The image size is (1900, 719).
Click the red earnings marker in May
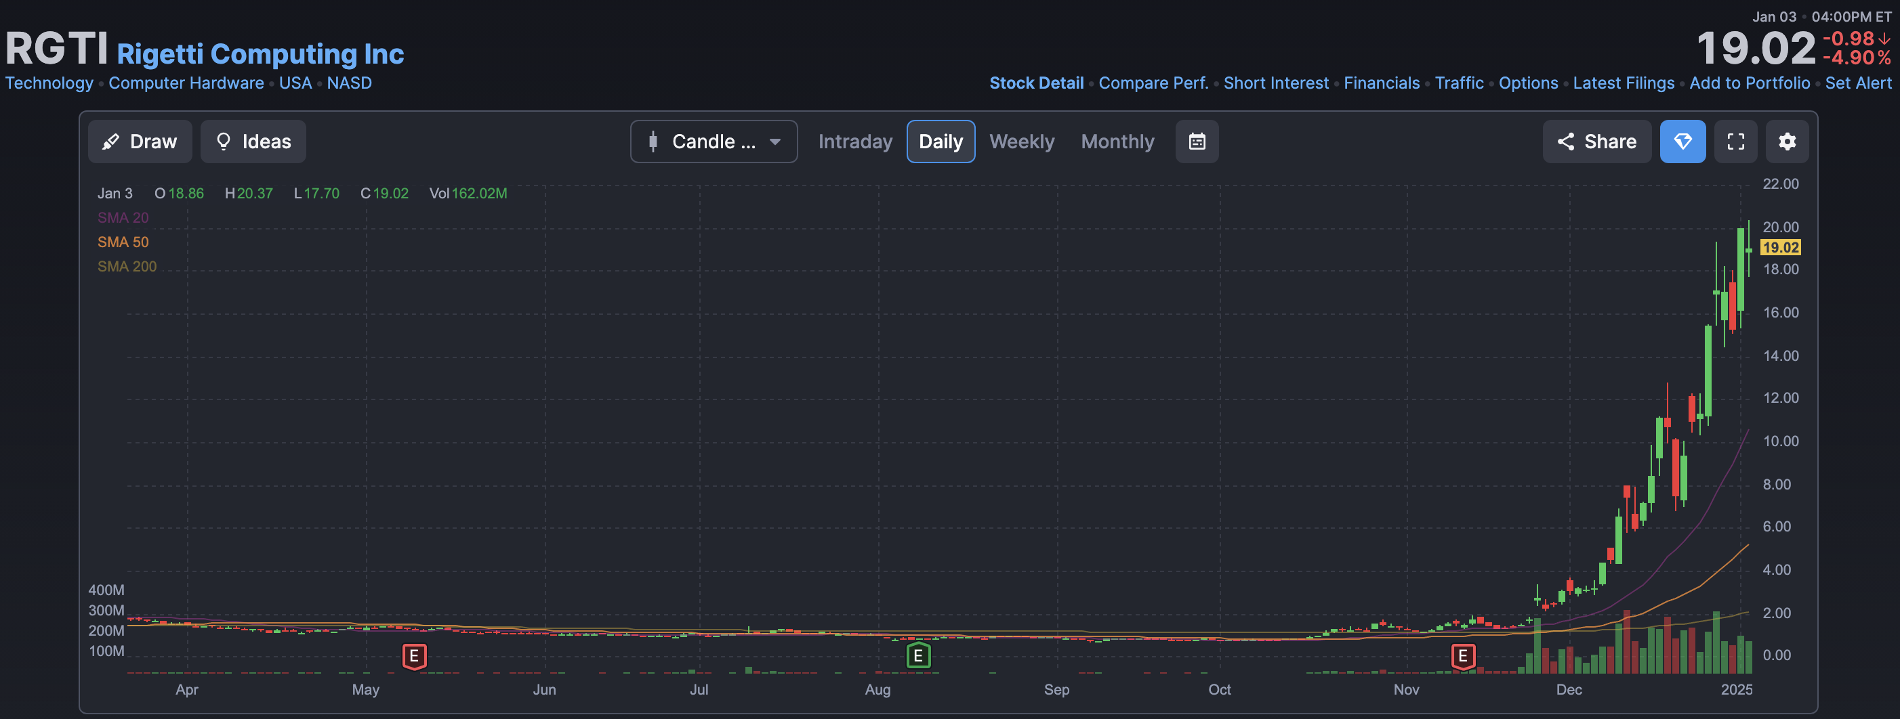pos(414,655)
